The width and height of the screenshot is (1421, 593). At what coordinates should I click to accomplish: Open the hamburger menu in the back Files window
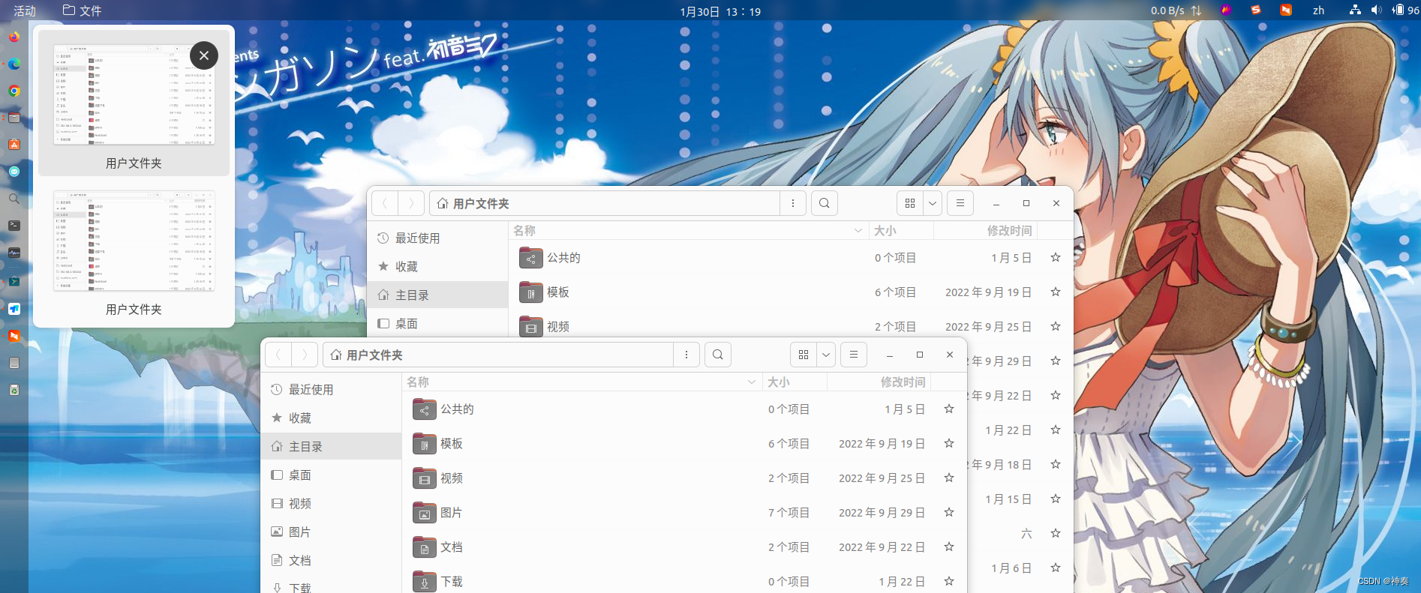pos(960,203)
